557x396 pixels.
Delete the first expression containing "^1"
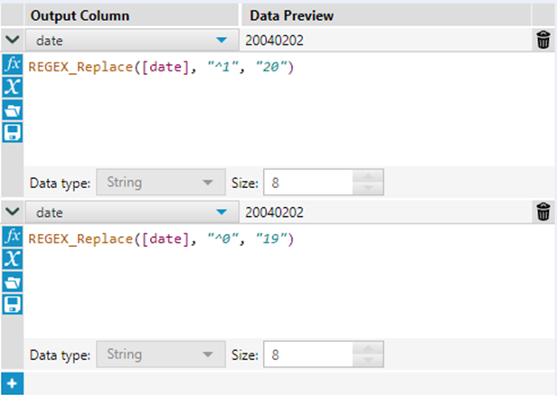543,40
